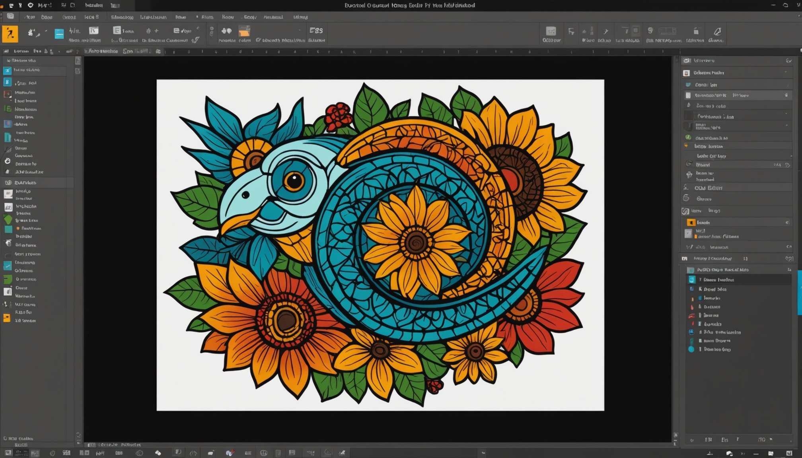Click the orange color folder icon in toolbar

tap(244, 31)
